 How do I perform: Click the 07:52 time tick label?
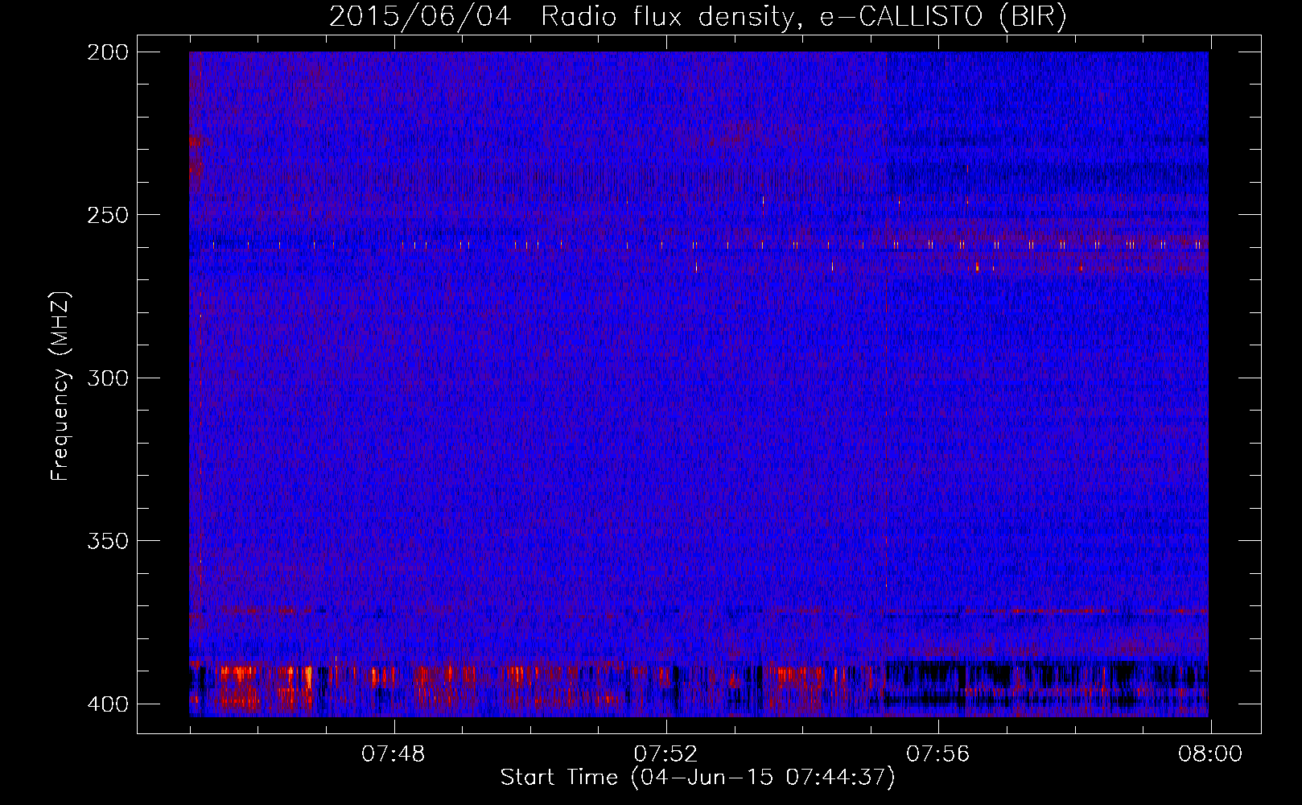pyautogui.click(x=665, y=754)
